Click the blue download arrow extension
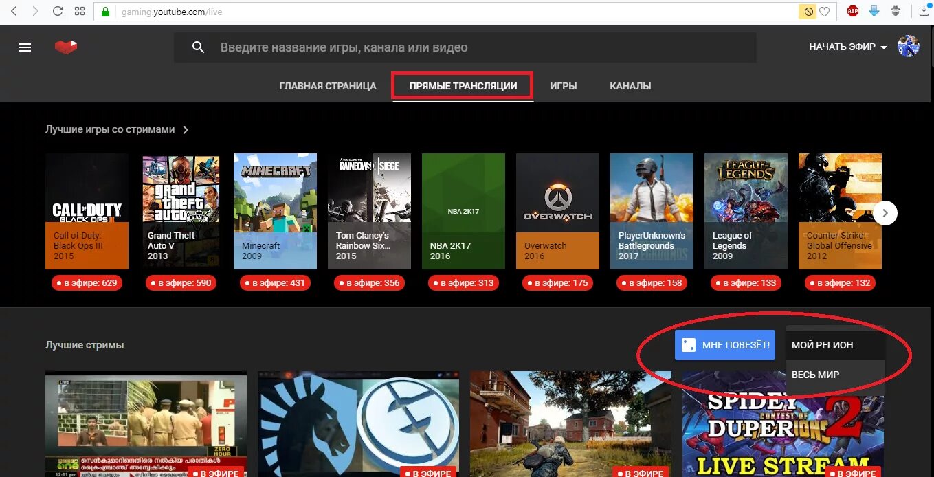The width and height of the screenshot is (934, 477). coord(874,11)
